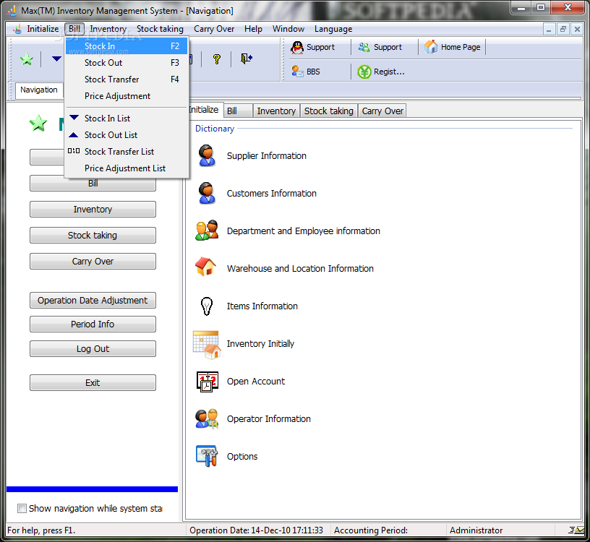Open Stock Out List from the menu
The width and height of the screenshot is (590, 542).
127,134
